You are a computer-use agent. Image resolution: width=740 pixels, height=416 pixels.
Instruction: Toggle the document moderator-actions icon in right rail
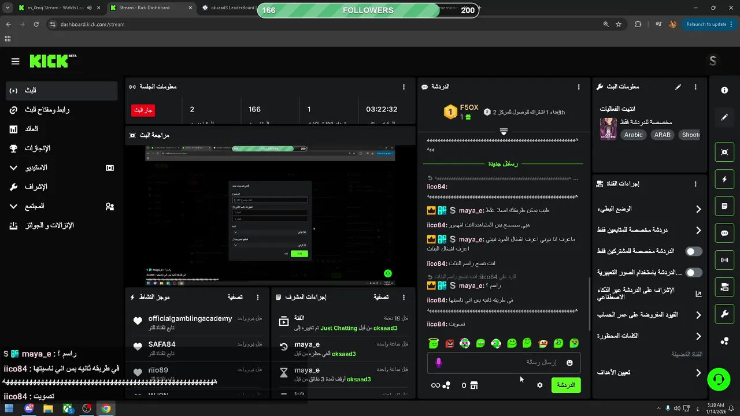[x=724, y=206]
